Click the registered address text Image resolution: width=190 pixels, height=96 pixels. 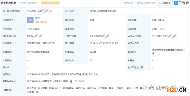pyautogui.click(x=57, y=74)
